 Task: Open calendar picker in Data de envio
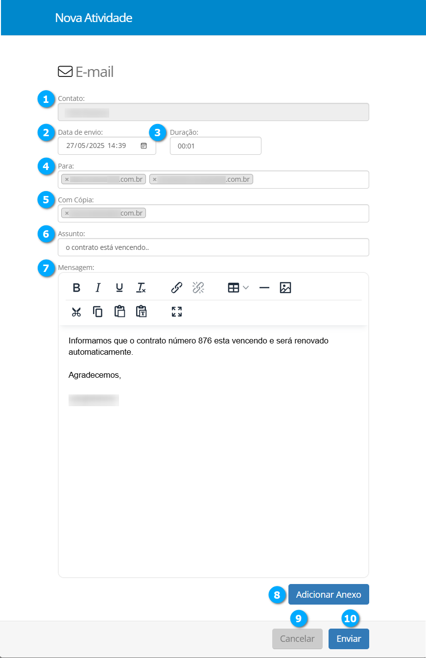(143, 146)
